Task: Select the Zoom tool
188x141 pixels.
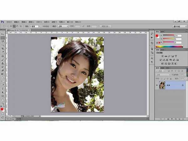Action: coord(3,103)
